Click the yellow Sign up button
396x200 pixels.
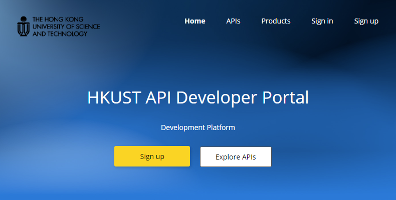click(x=152, y=156)
